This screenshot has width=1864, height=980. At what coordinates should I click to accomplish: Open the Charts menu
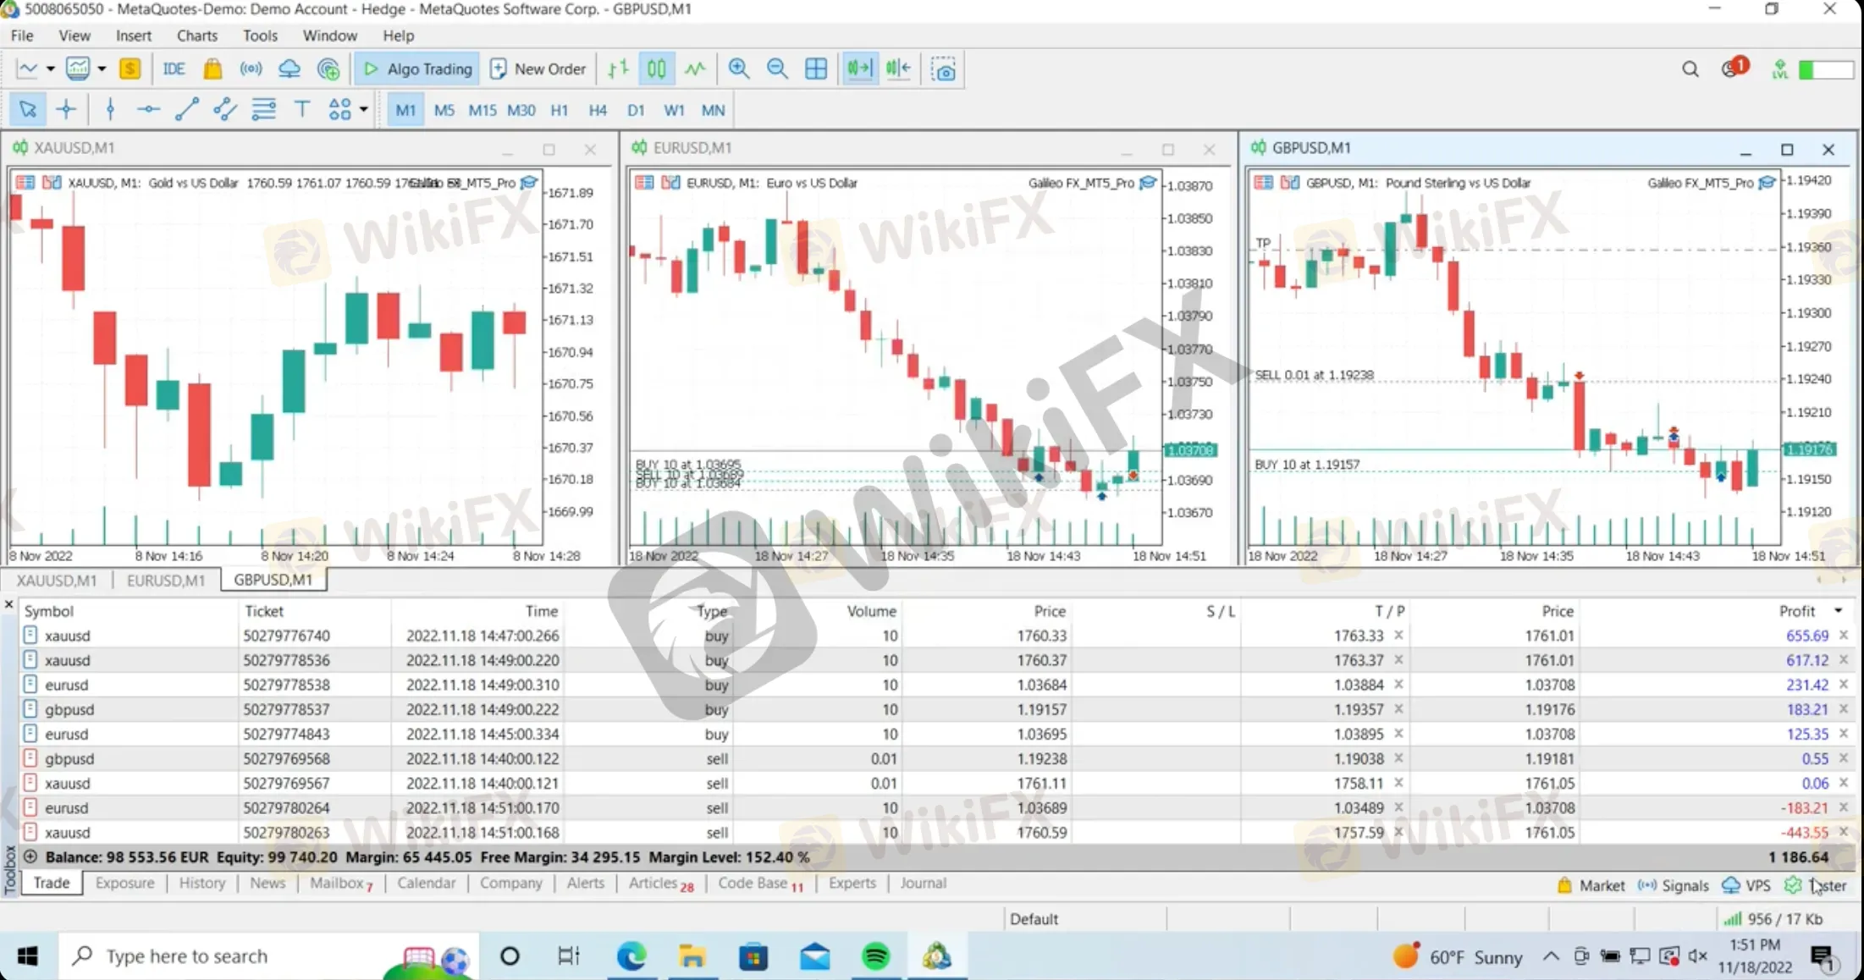[x=196, y=35]
